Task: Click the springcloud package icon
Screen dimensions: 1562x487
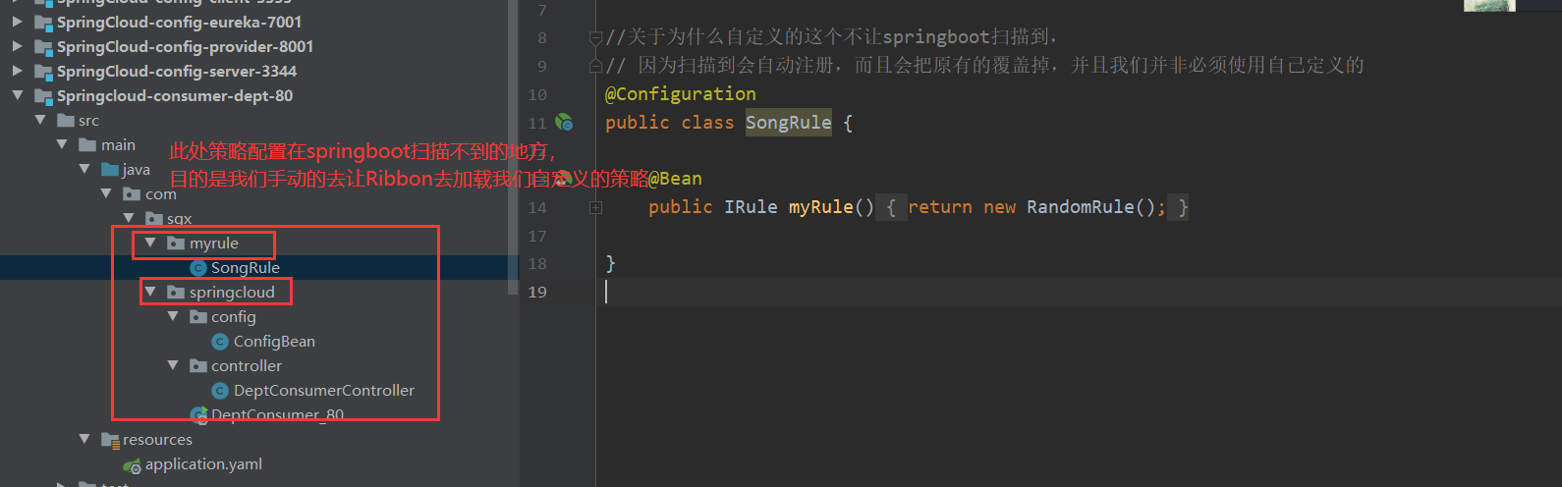Action: point(176,292)
